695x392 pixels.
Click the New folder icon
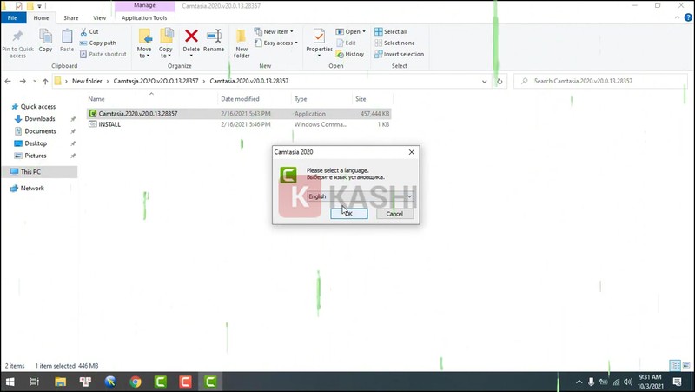[241, 40]
